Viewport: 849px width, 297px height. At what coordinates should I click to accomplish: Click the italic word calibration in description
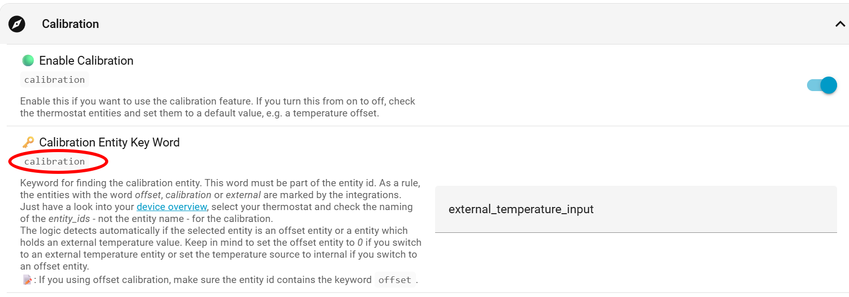click(x=188, y=195)
